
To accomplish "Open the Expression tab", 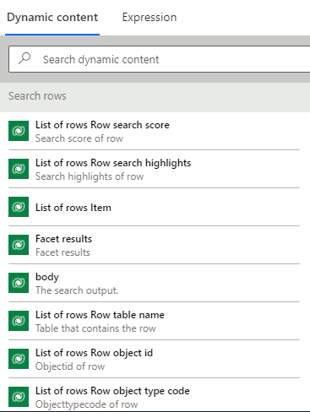I will [150, 18].
